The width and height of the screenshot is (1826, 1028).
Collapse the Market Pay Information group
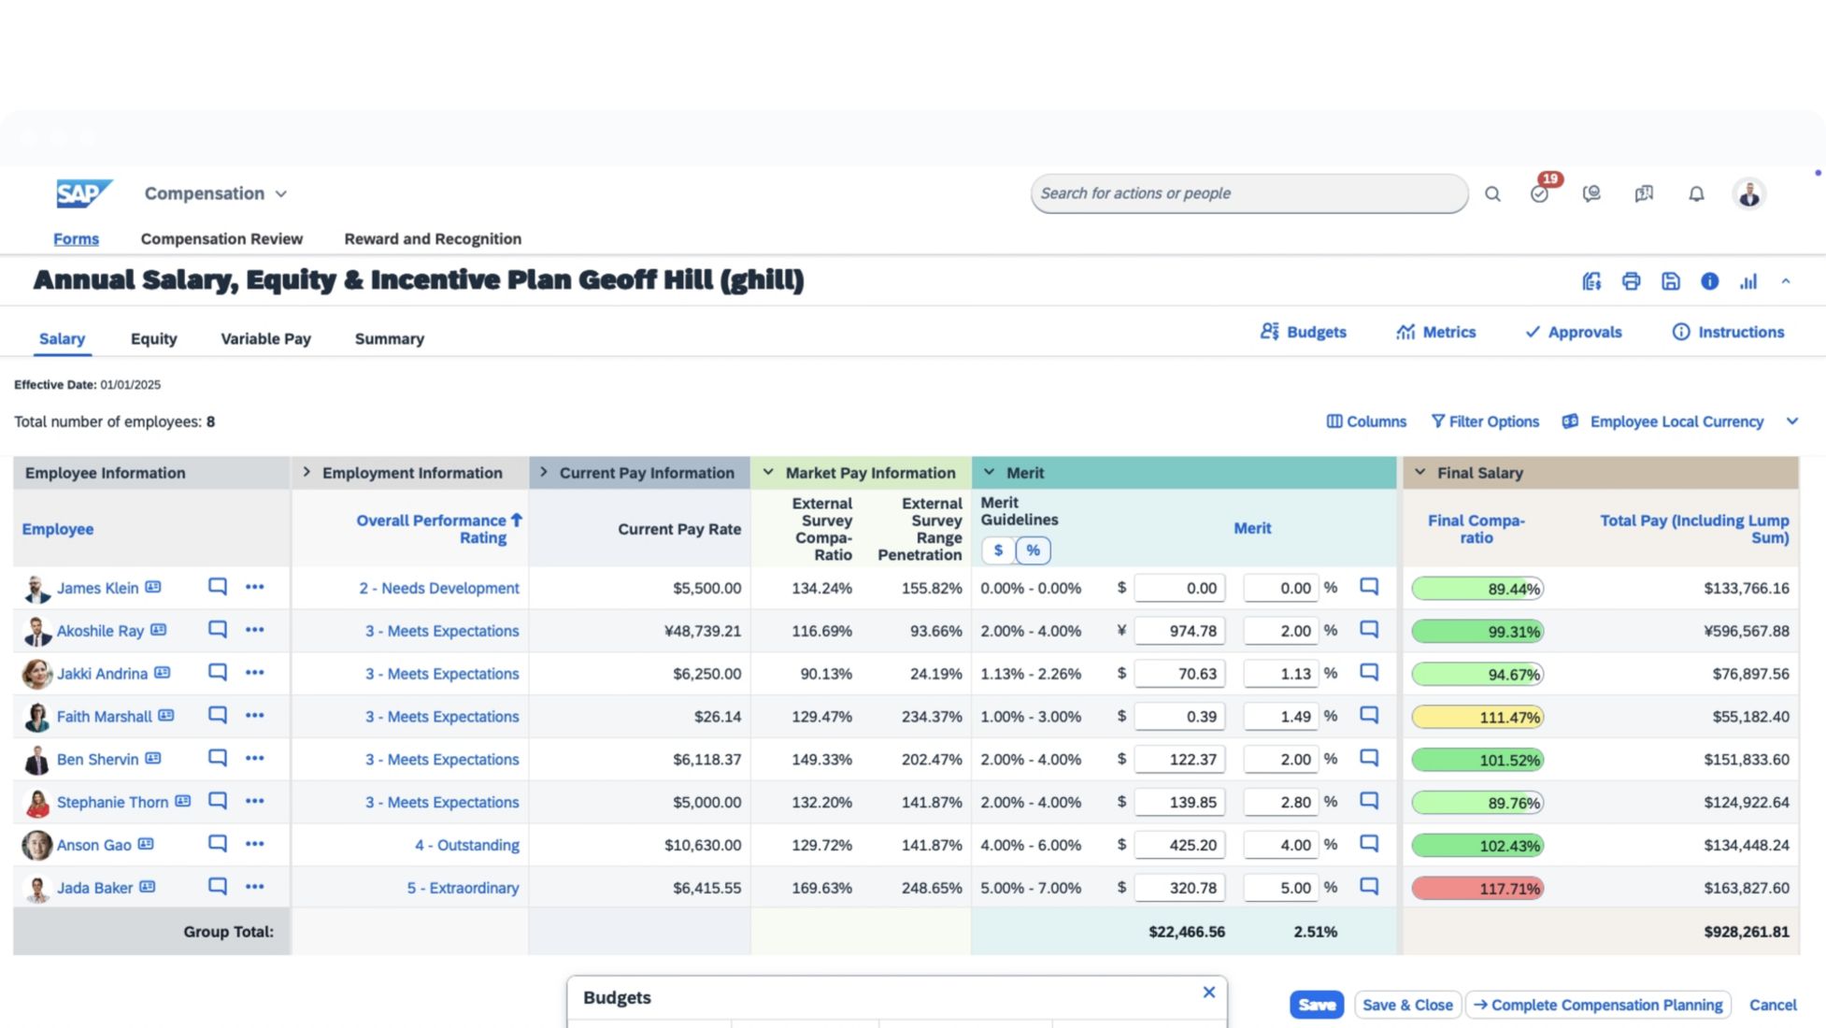tap(768, 473)
